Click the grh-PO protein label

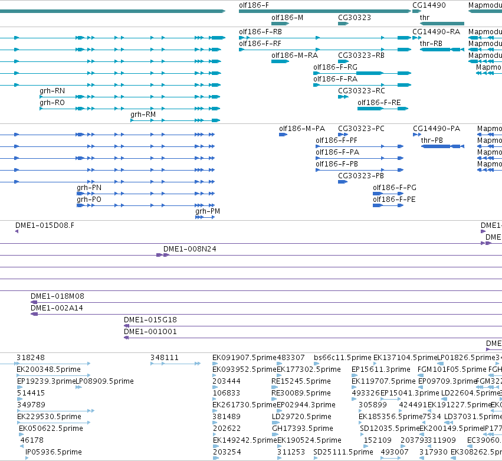pyautogui.click(x=89, y=200)
